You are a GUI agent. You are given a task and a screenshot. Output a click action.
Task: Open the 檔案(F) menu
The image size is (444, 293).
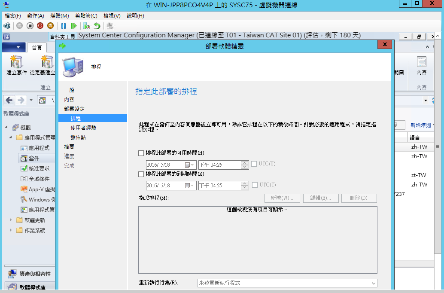click(13, 16)
